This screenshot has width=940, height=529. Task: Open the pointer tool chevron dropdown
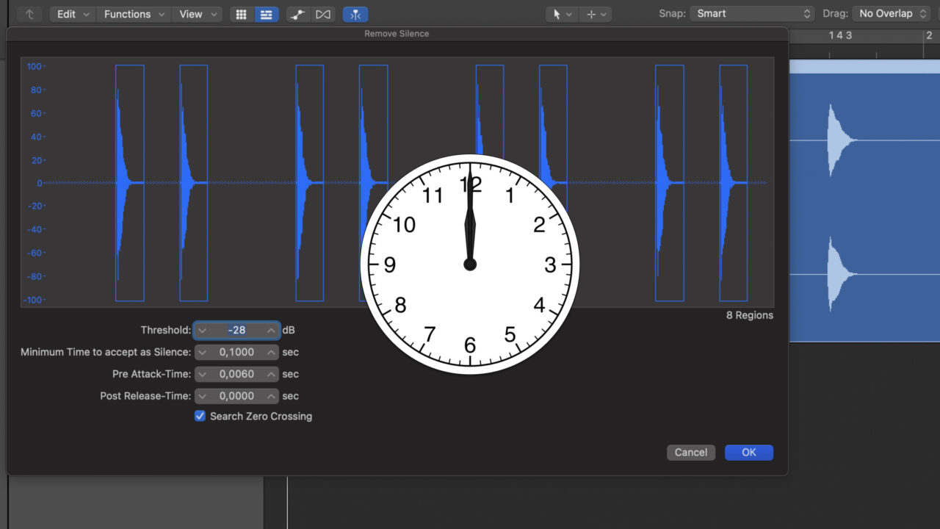(568, 14)
